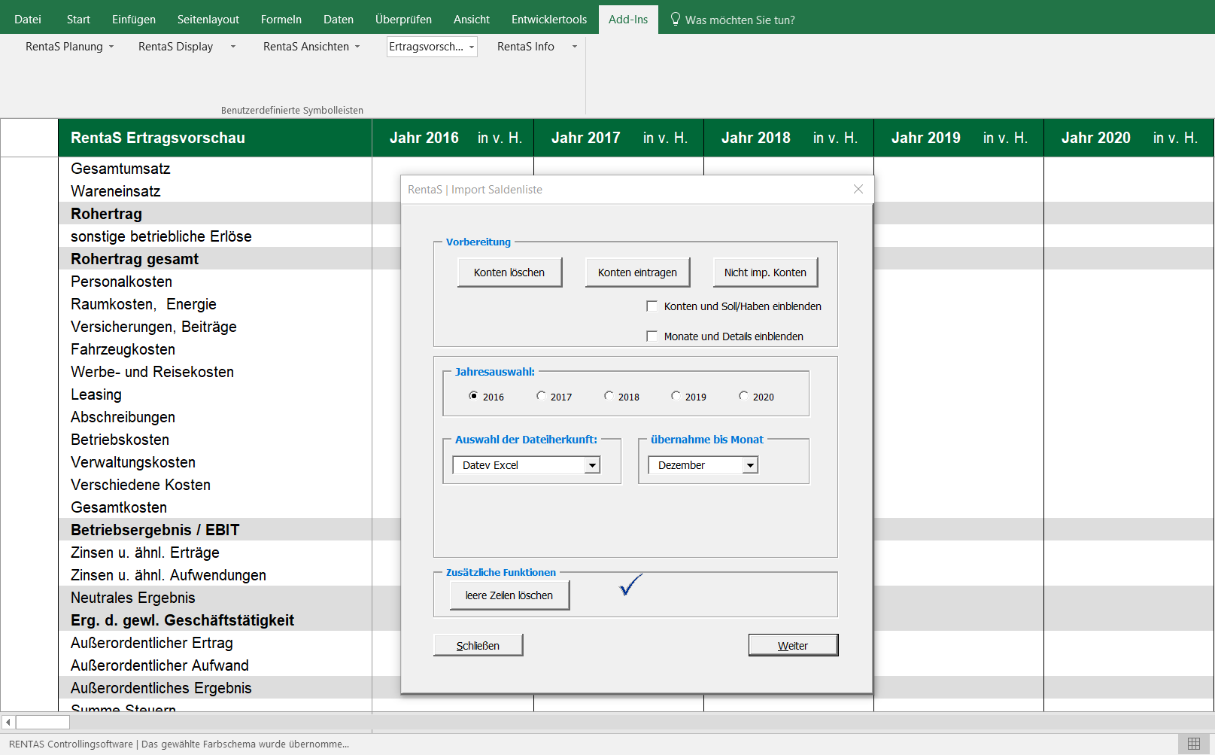Screen dimensions: 1215x755
Task: Click the Tell Me lightbulb icon
Action: coord(675,20)
